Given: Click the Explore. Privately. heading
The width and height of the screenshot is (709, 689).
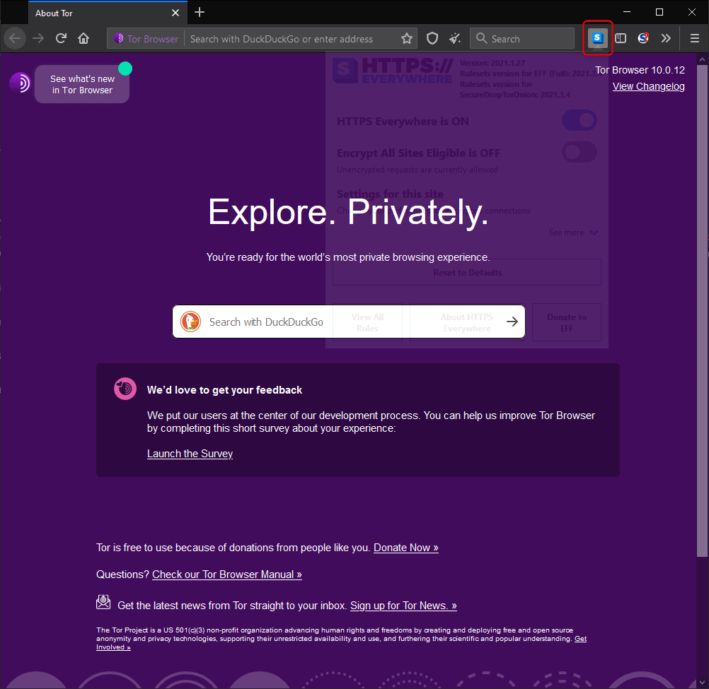Looking at the screenshot, I should coord(348,212).
